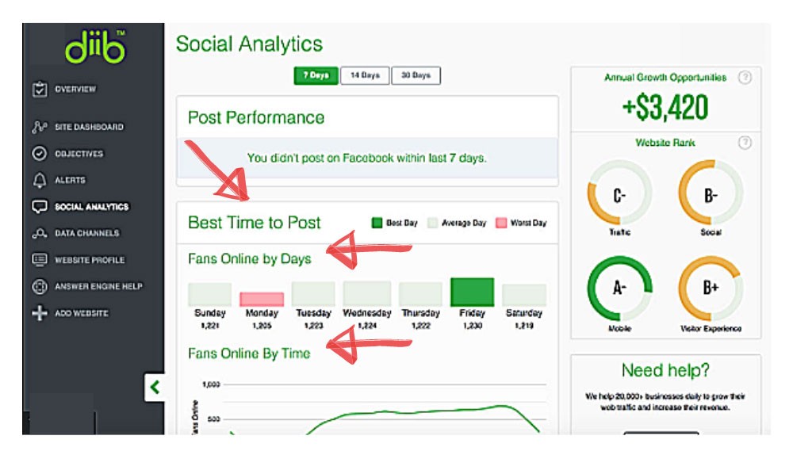
Task: Open the Answer Engine Help lifebuoy icon
Action: click(40, 287)
